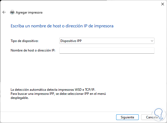Click the 'Escriba un nombre de host' heading

pos(62,26)
